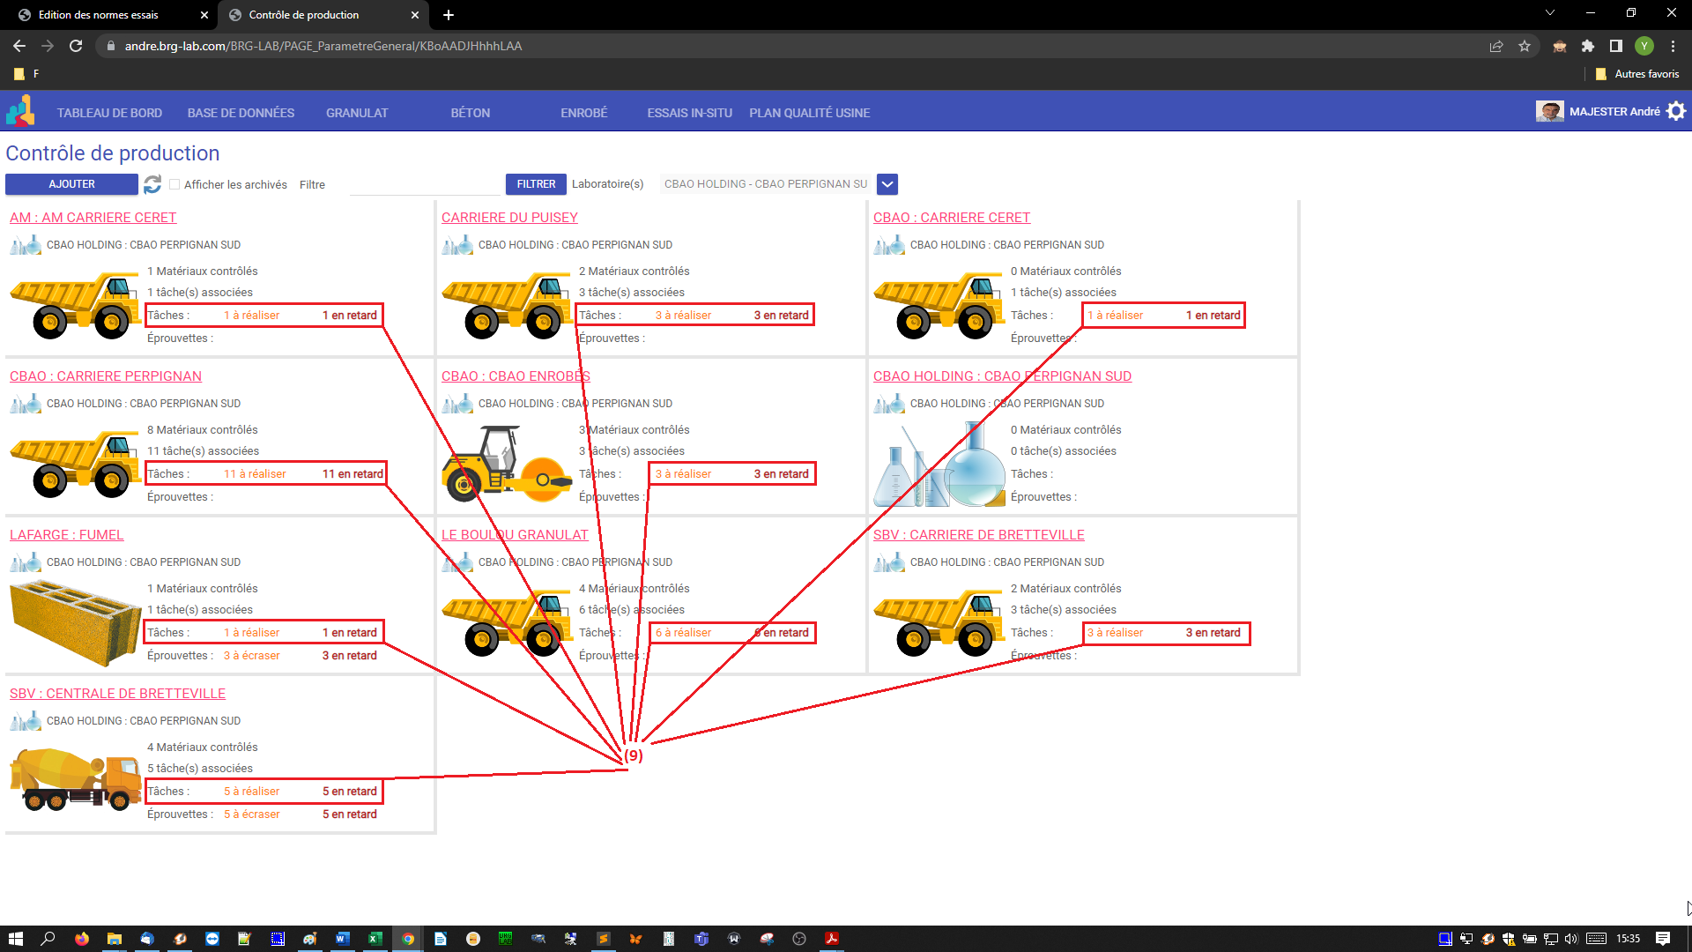
Task: Click '6 à réaliser' in LE BOULOU GRANULAT card
Action: coord(683,633)
